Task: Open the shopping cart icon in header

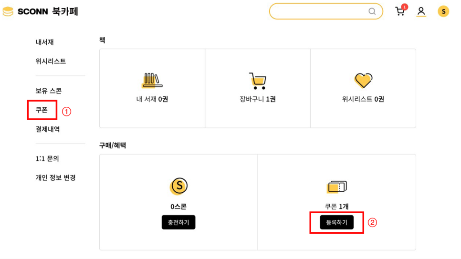Action: tap(400, 11)
